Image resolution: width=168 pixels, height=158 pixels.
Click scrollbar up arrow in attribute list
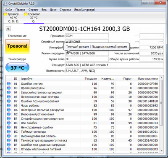[161, 78]
